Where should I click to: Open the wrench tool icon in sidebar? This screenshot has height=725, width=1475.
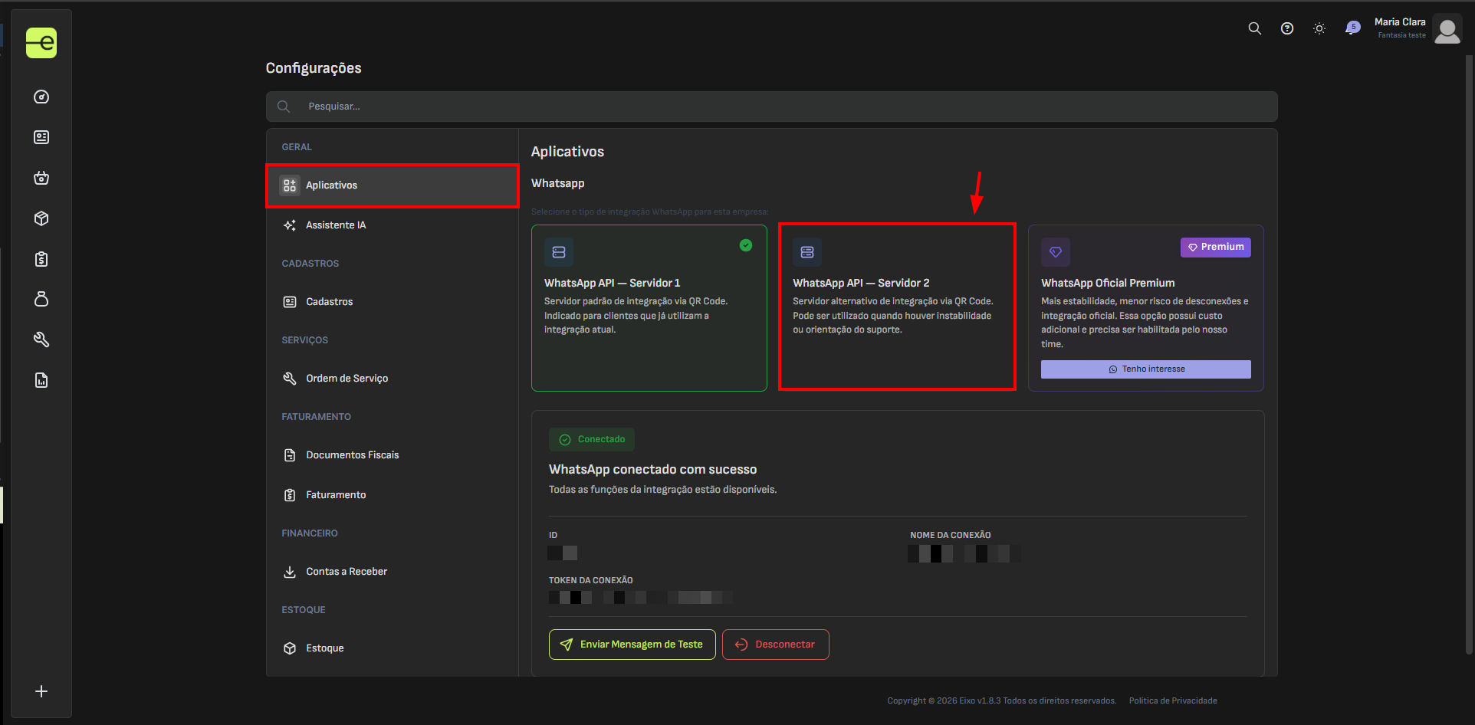(x=41, y=340)
